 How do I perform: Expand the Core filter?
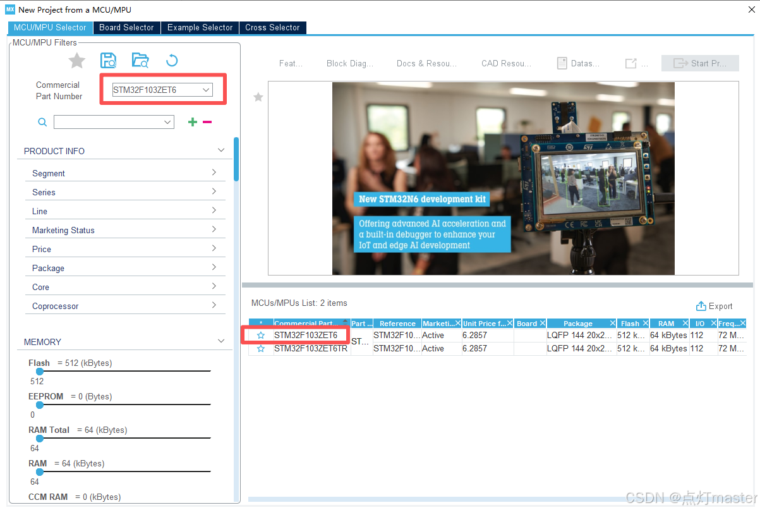coord(214,286)
